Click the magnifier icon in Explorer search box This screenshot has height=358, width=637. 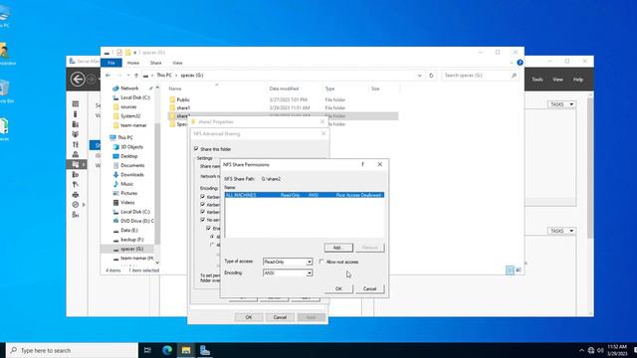514,76
